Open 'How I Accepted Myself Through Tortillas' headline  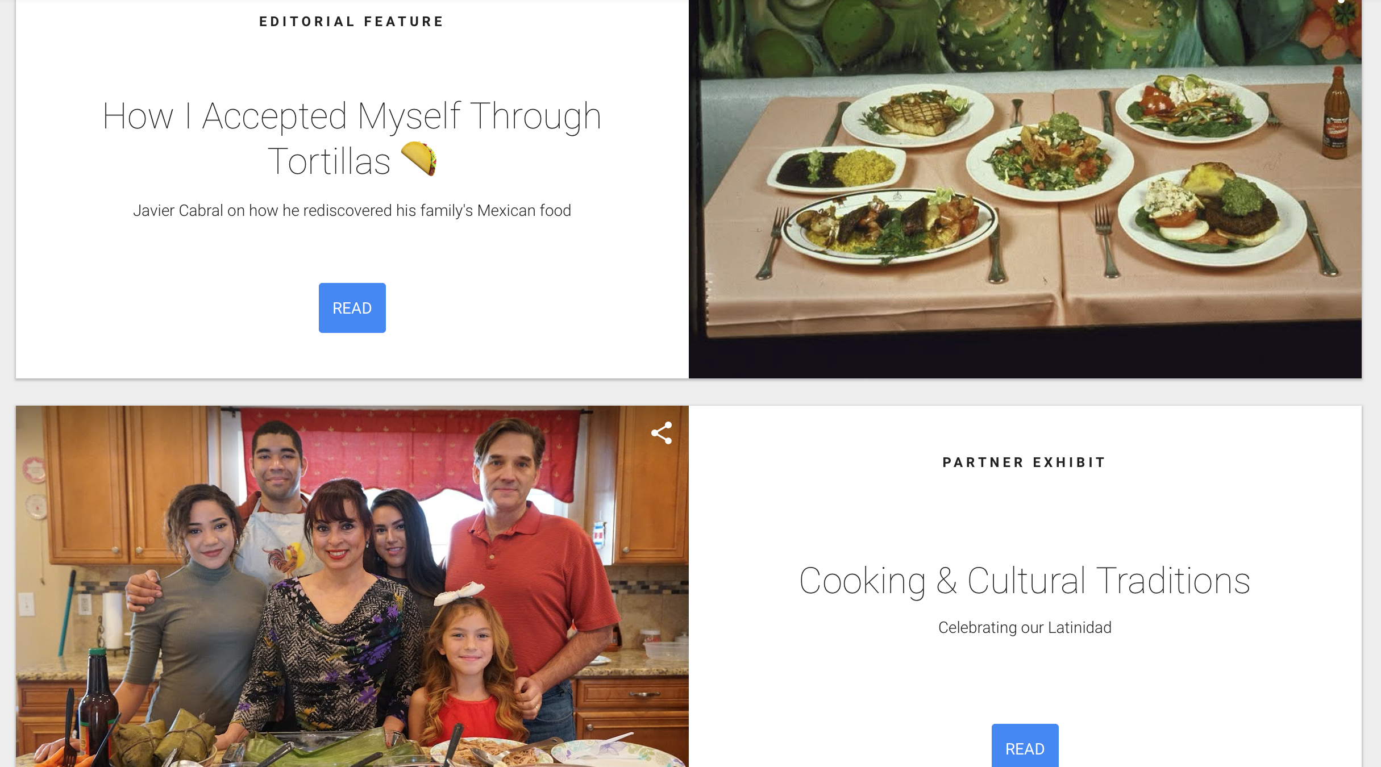click(x=352, y=139)
